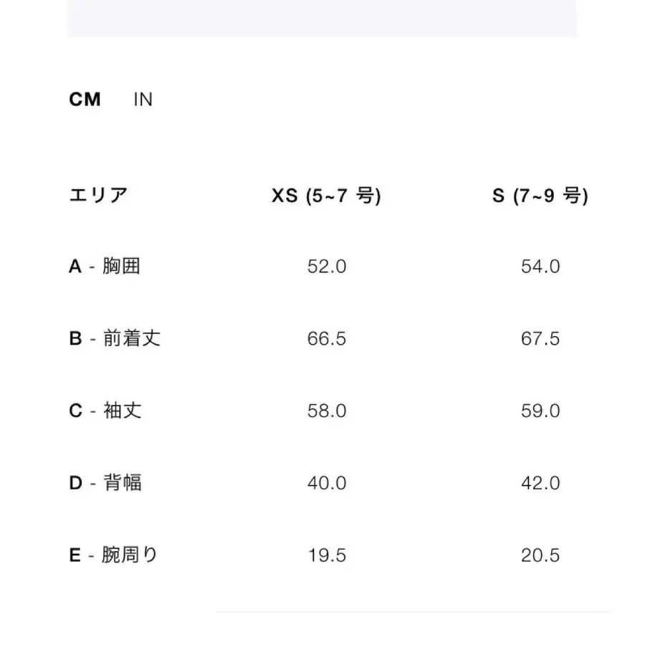Image resolution: width=645 pixels, height=645 pixels.
Task: Select the XS 前着丈 value 66.5
Action: pos(326,338)
